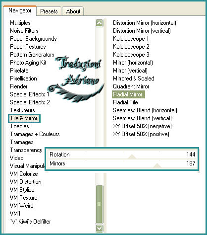
Task: Choose Seamless Blend (horizontal) filter
Action: [145, 110]
